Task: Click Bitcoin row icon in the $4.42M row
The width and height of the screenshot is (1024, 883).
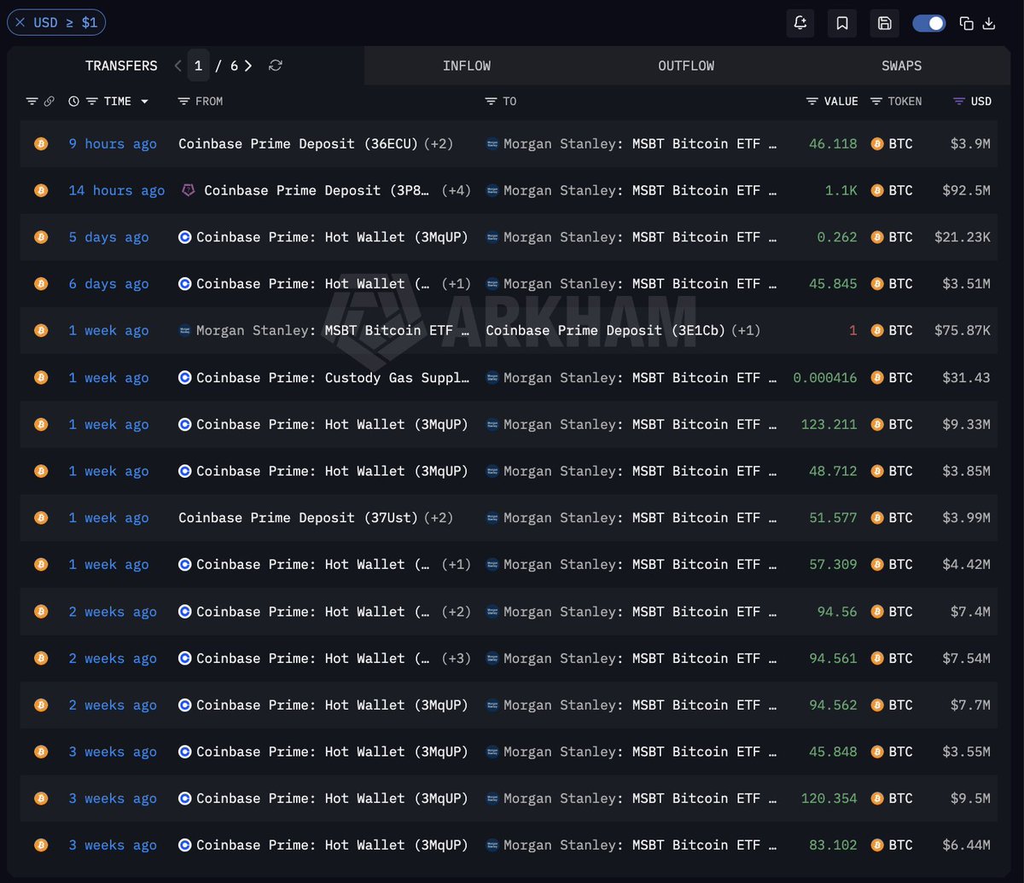Action: [x=41, y=565]
